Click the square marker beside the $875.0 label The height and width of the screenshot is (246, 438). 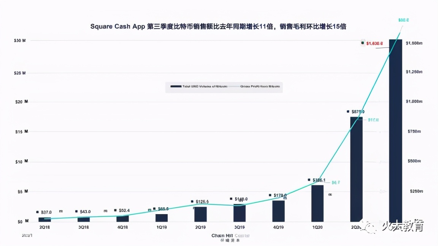[x=348, y=112]
